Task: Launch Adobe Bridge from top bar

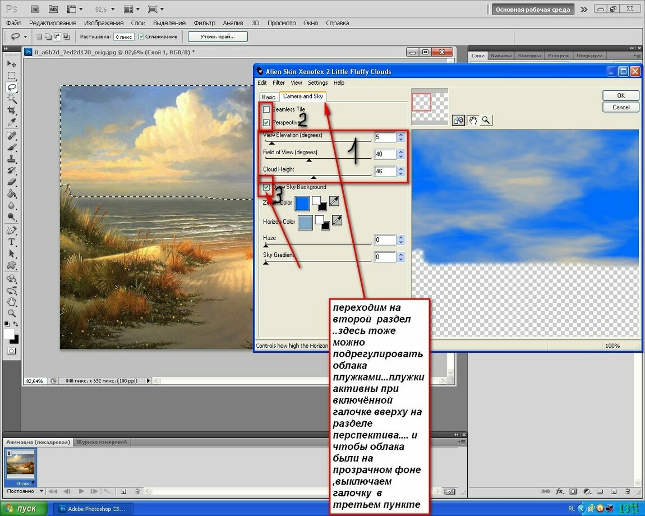Action: [35, 9]
